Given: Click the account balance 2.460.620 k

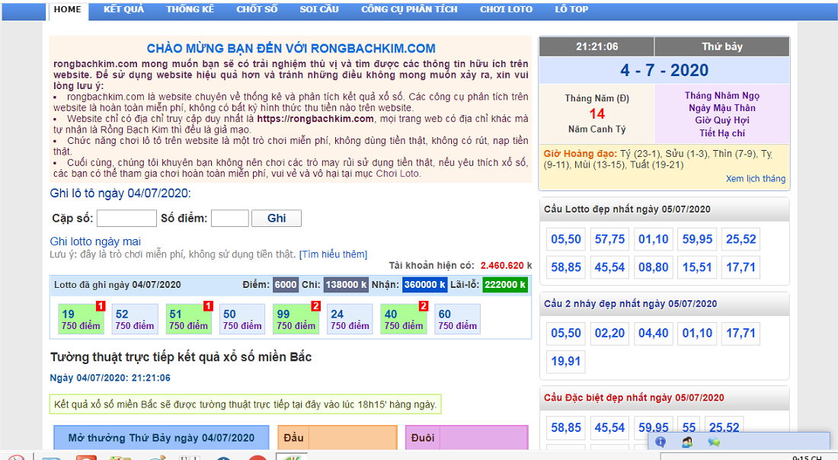Looking at the screenshot, I should (x=506, y=266).
